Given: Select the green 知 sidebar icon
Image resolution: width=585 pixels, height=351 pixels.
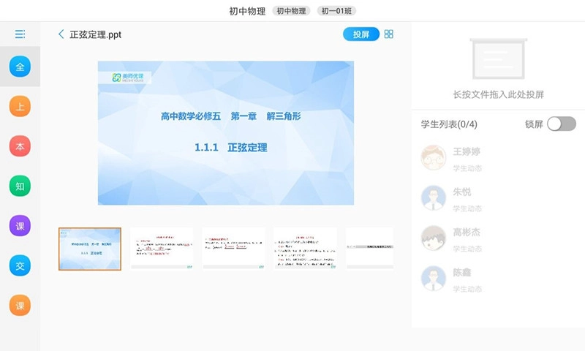Looking at the screenshot, I should coord(20,186).
